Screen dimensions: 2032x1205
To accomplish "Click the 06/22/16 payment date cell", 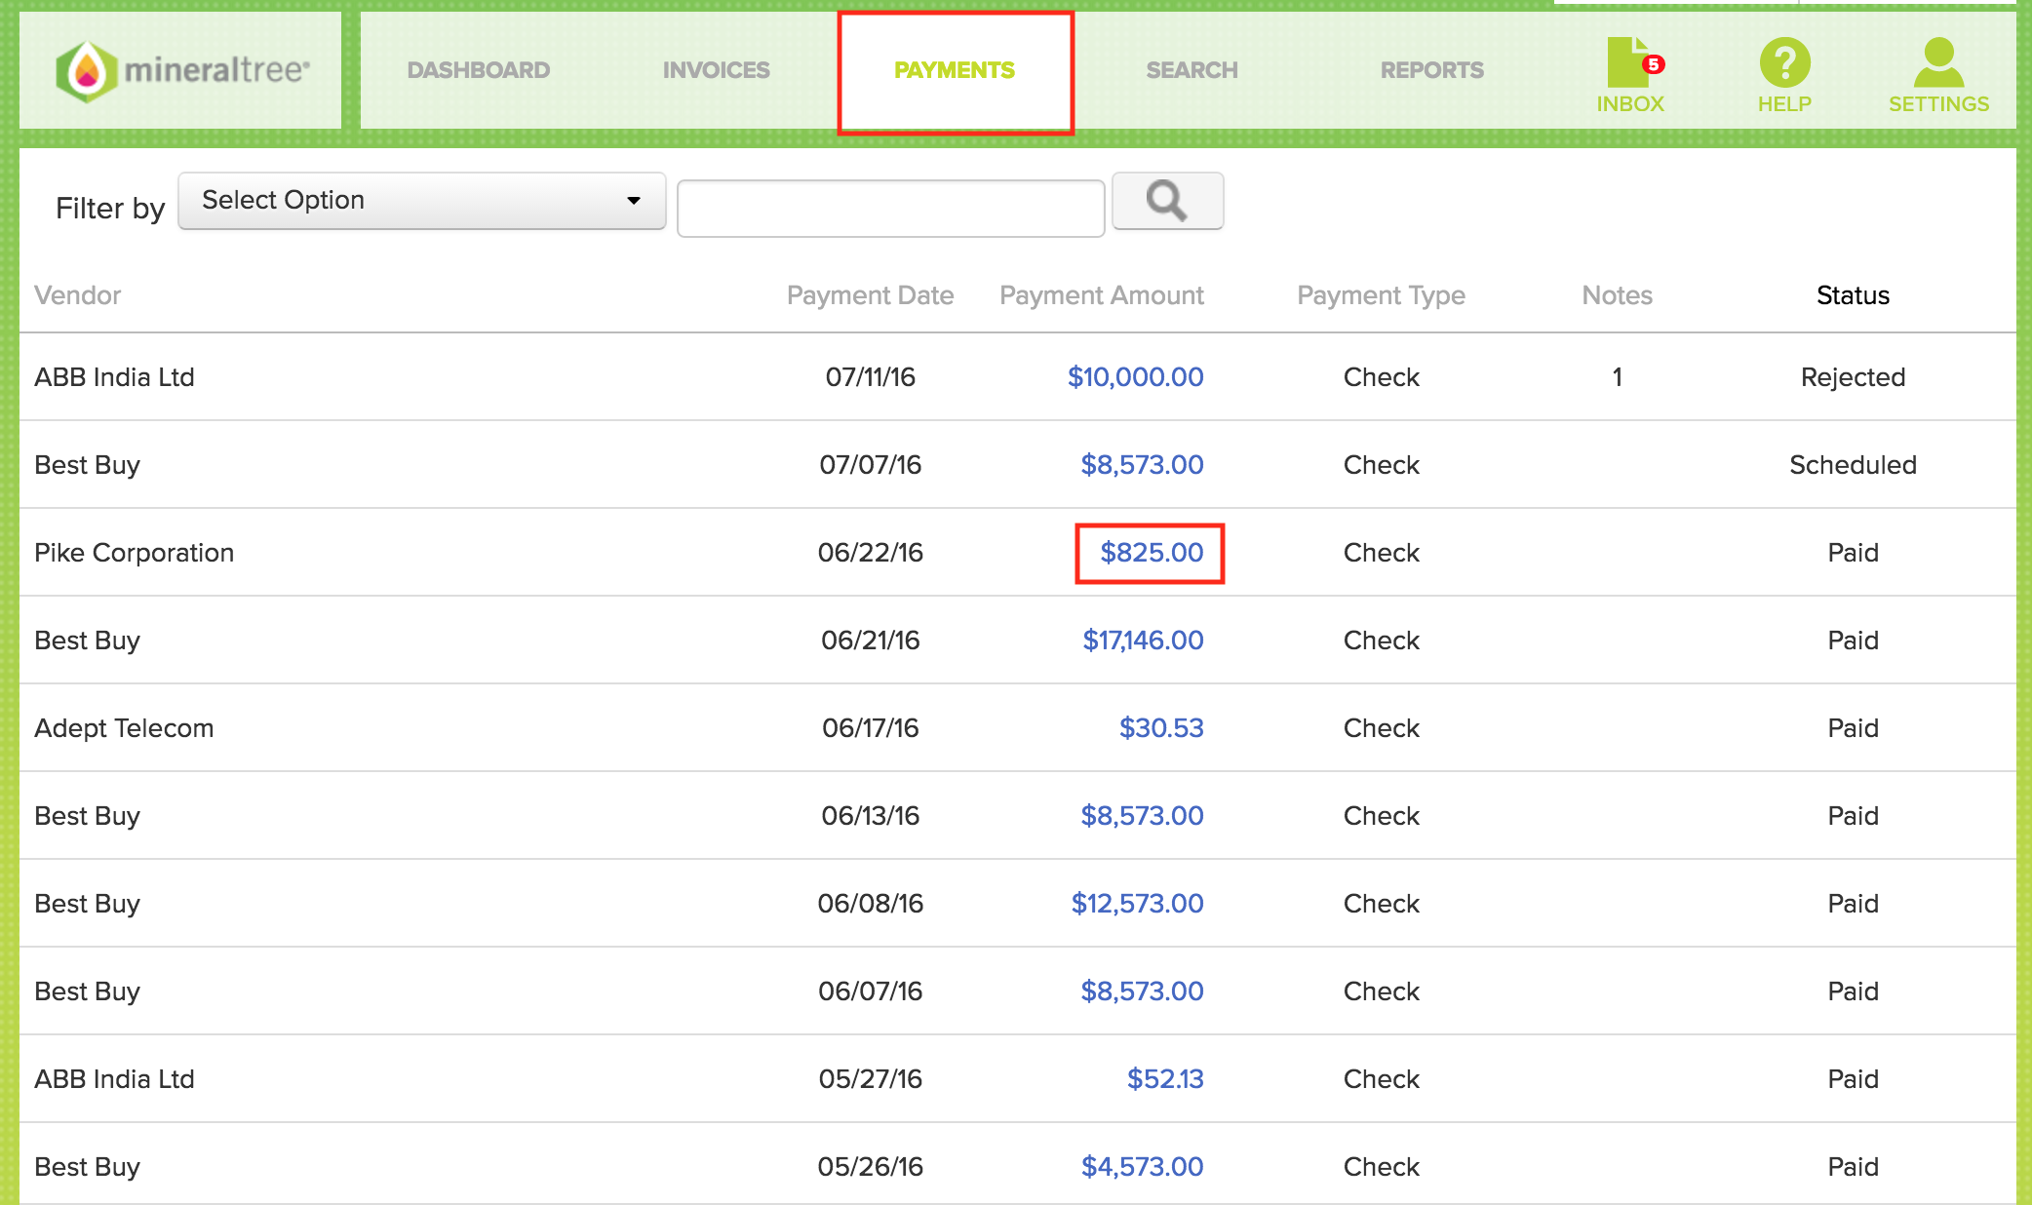I will [871, 553].
